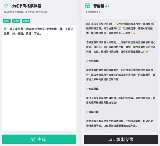This screenshot has height=146, width=160.
Task: Click the 智能箱 AI heading text
Action: pyautogui.click(x=101, y=6)
